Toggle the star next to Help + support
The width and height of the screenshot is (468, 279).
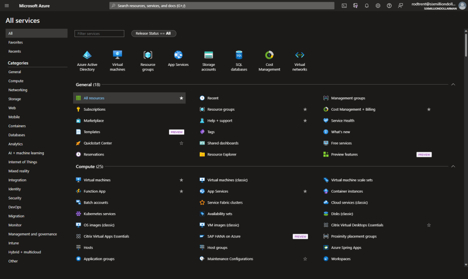click(305, 120)
